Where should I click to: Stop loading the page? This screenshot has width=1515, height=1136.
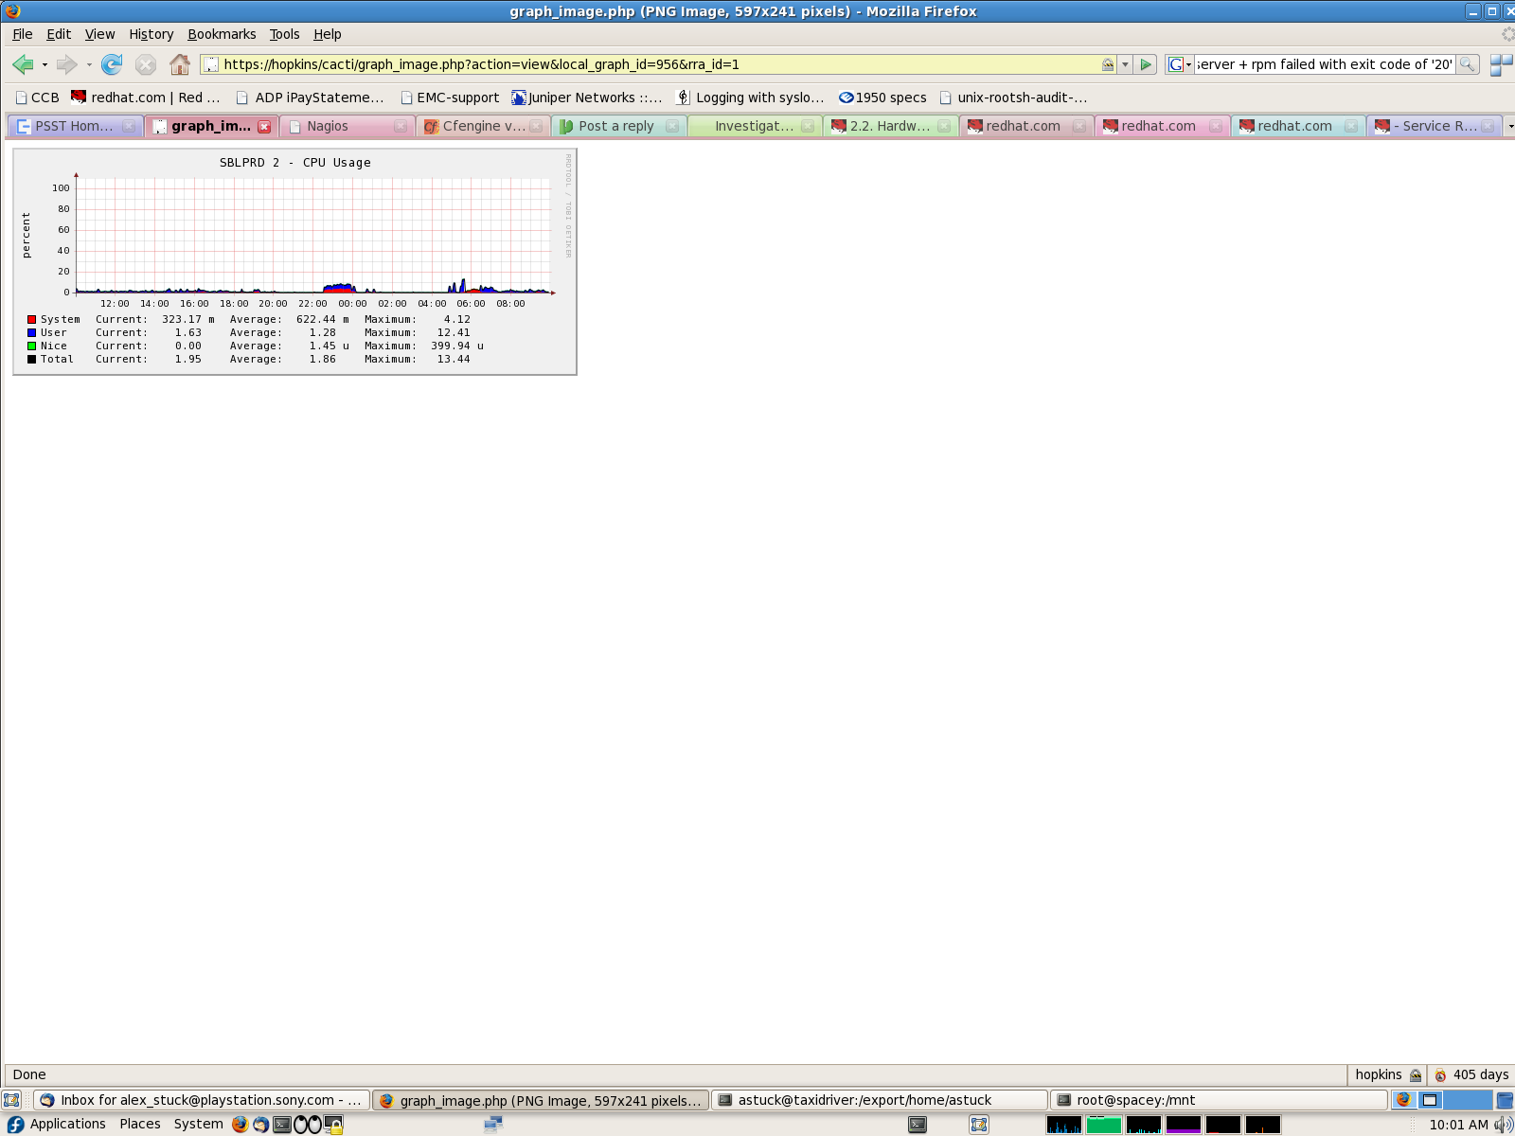click(x=145, y=64)
